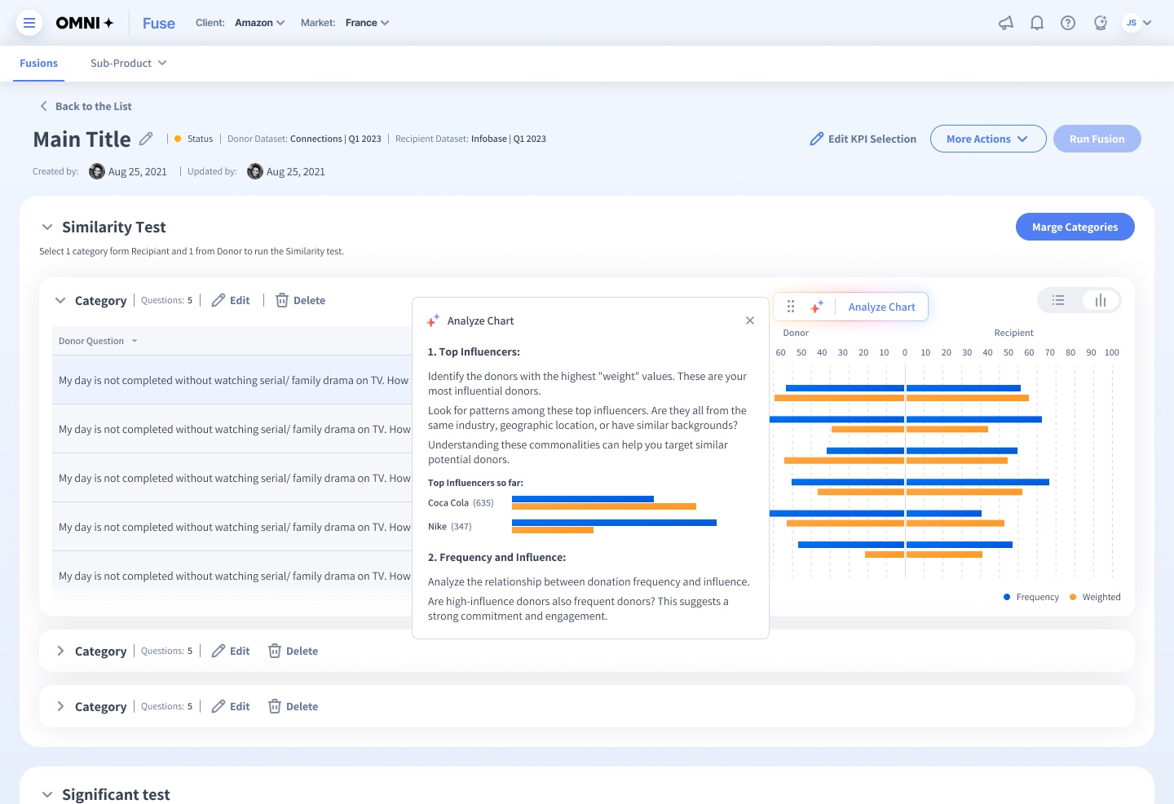This screenshot has height=804, width=1174.
Task: Click the Analyze Chart button
Action: coord(881,307)
